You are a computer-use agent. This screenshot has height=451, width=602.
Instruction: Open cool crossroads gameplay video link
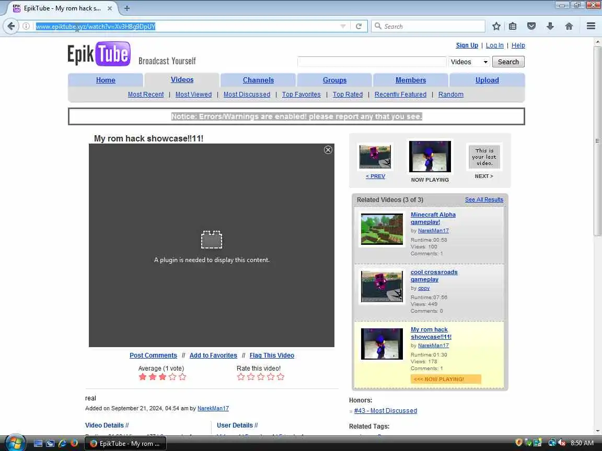[434, 276]
